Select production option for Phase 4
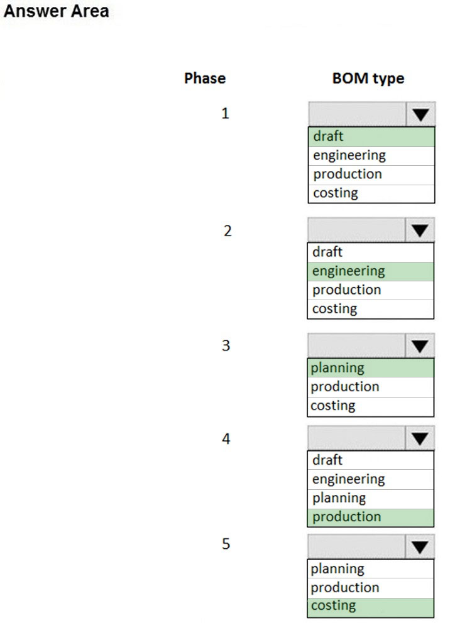Image resolution: width=455 pixels, height=628 pixels. [x=370, y=517]
